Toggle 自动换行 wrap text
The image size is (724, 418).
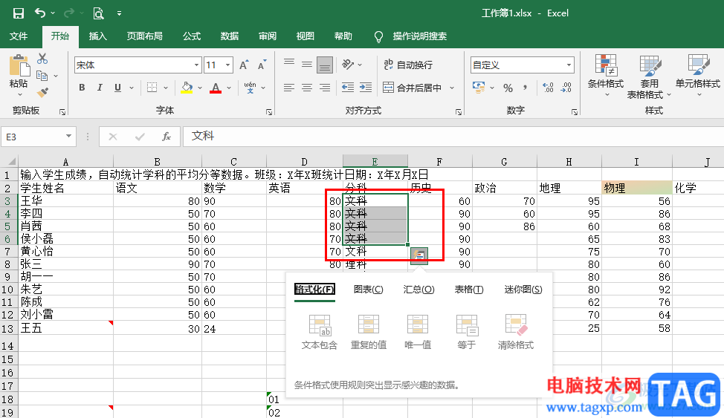click(407, 65)
